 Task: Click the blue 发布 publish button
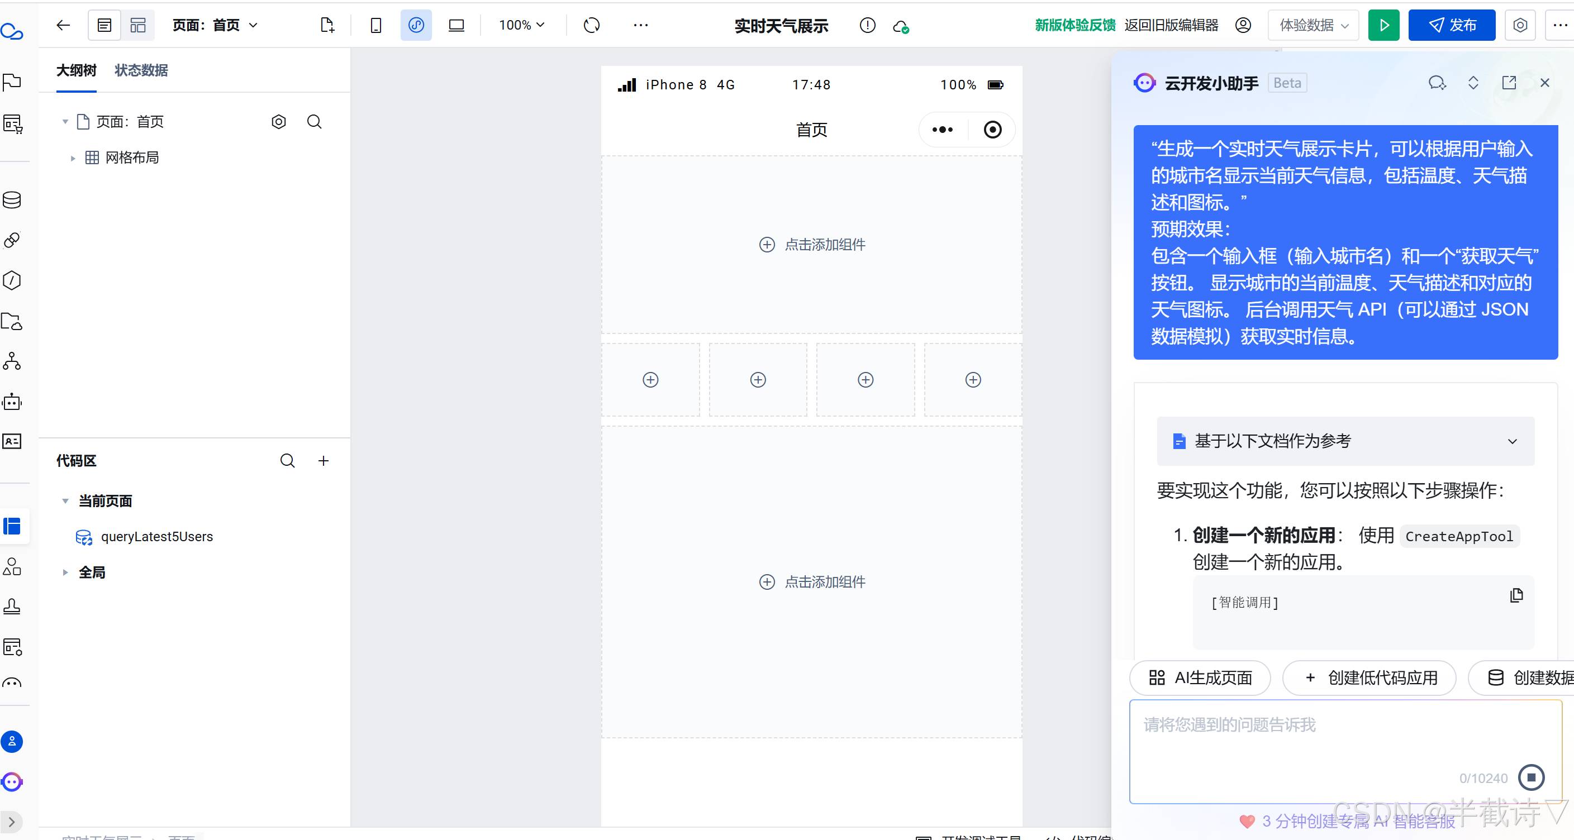click(x=1452, y=25)
